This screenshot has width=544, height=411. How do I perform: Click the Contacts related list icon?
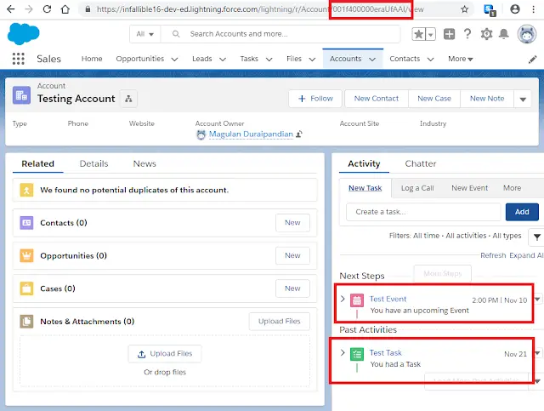[26, 223]
